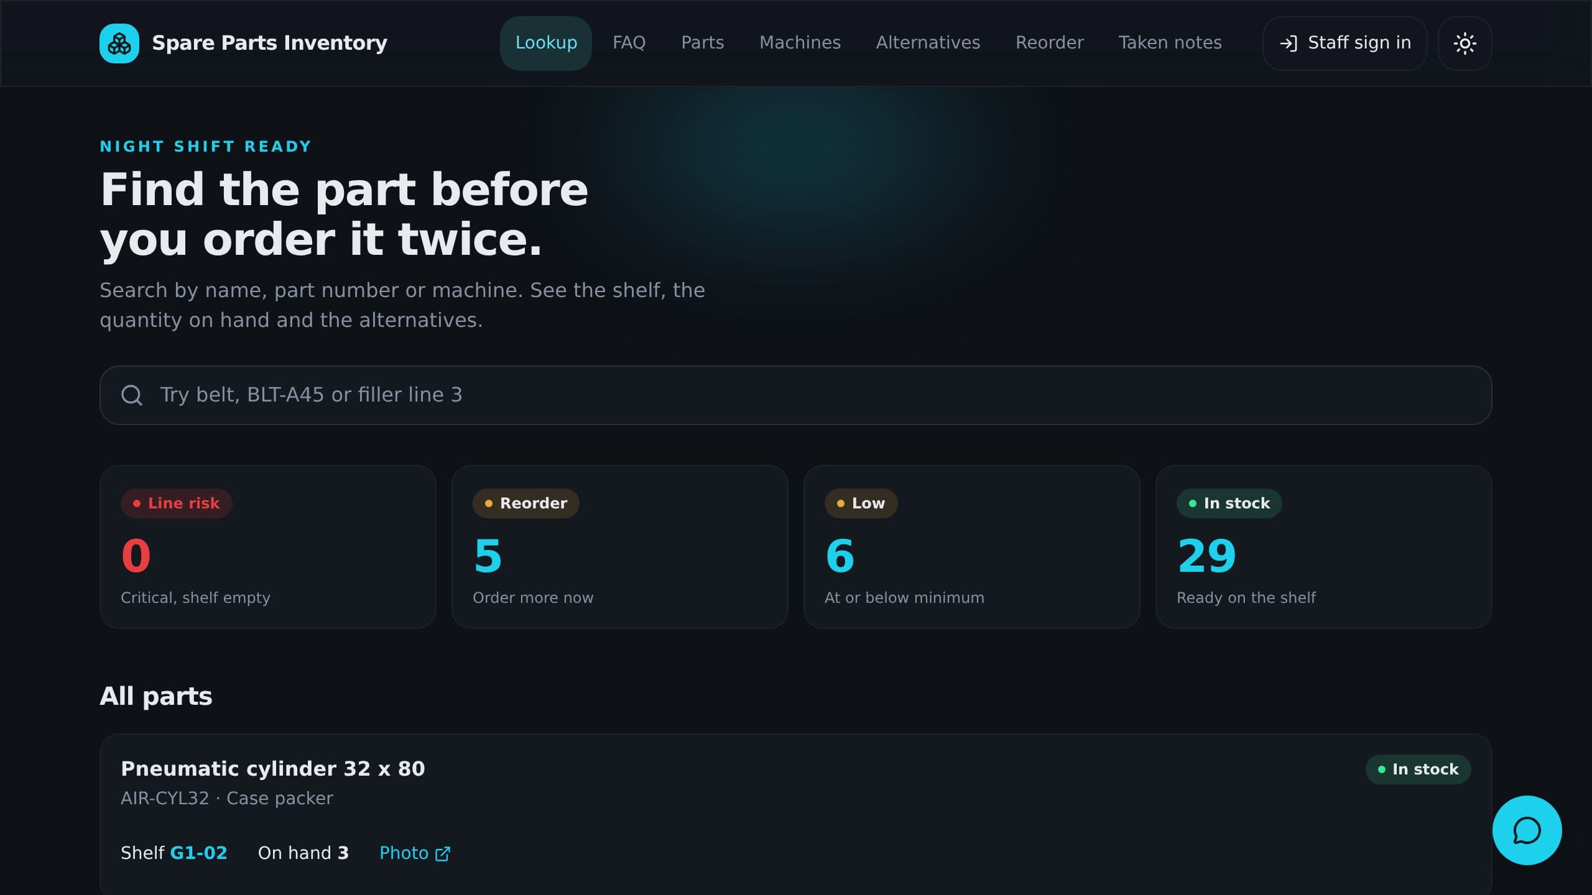
Task: Open the Machines tab
Action: click(800, 43)
